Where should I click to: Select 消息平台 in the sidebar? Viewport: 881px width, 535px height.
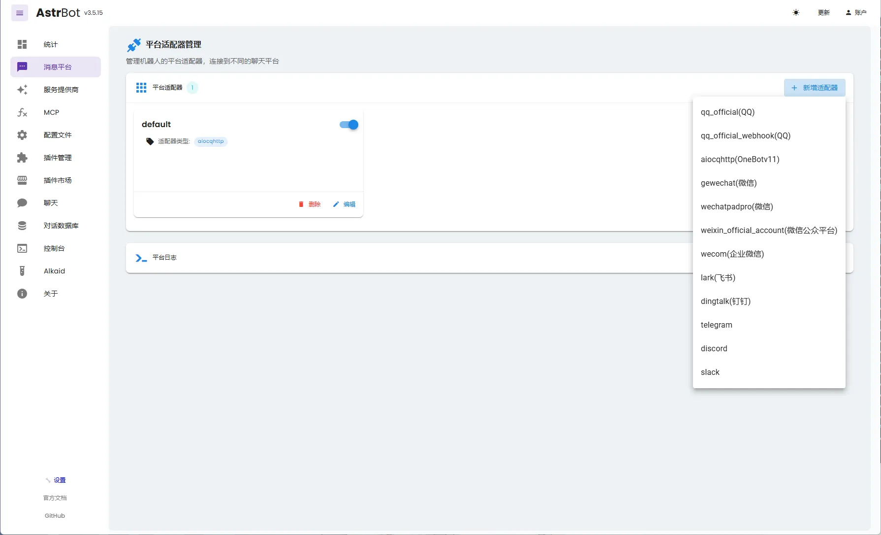point(56,67)
